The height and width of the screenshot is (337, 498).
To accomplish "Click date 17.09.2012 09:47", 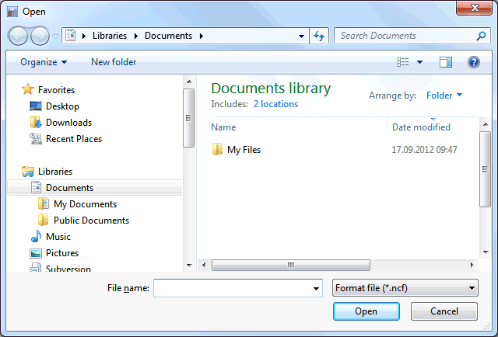I will pos(424,150).
